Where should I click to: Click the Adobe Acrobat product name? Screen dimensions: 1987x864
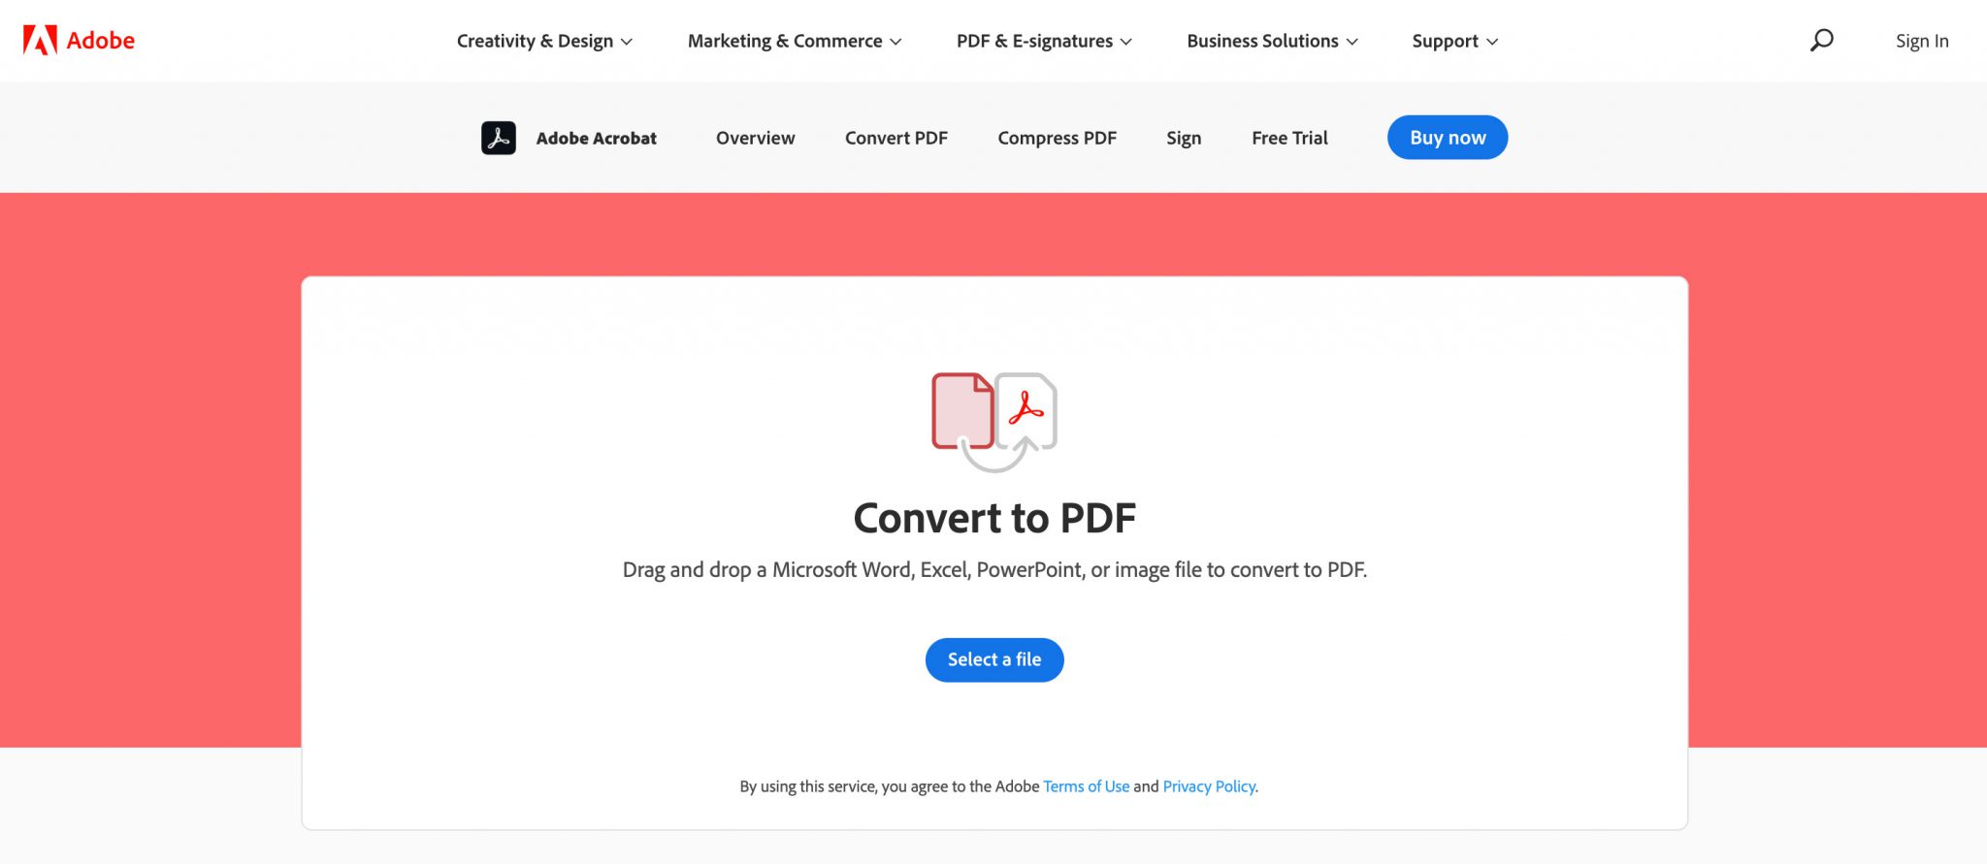coord(596,138)
